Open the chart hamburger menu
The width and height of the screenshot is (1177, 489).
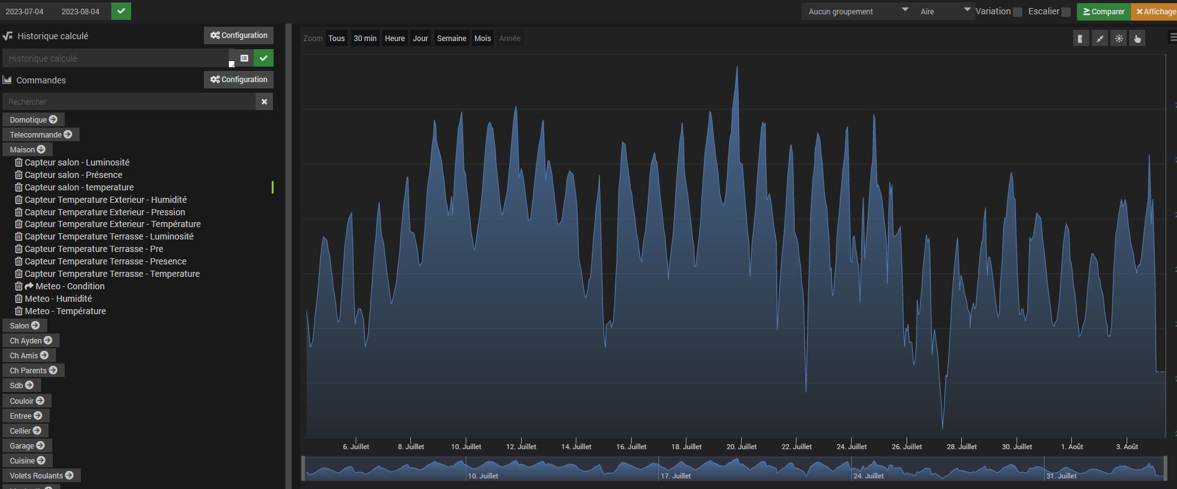click(x=1173, y=38)
